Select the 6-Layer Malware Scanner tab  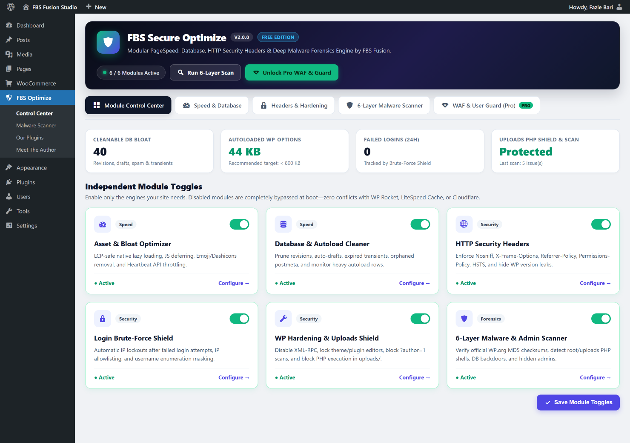(x=384, y=105)
